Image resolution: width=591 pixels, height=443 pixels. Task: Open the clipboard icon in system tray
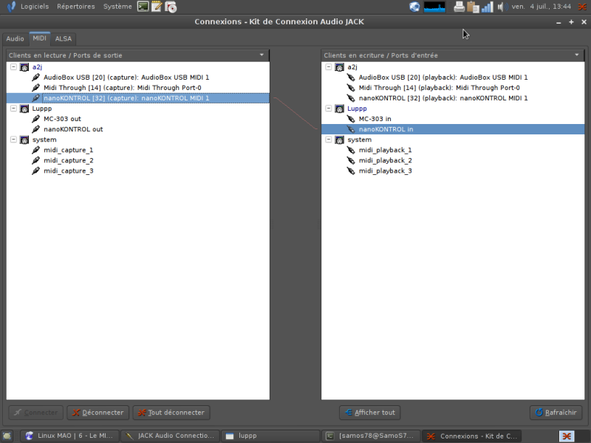point(473,7)
